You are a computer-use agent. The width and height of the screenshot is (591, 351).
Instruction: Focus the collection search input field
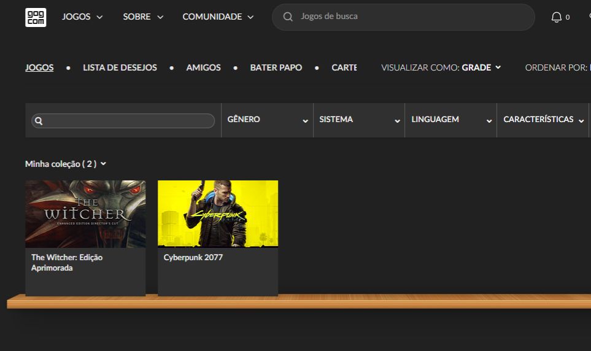click(123, 121)
